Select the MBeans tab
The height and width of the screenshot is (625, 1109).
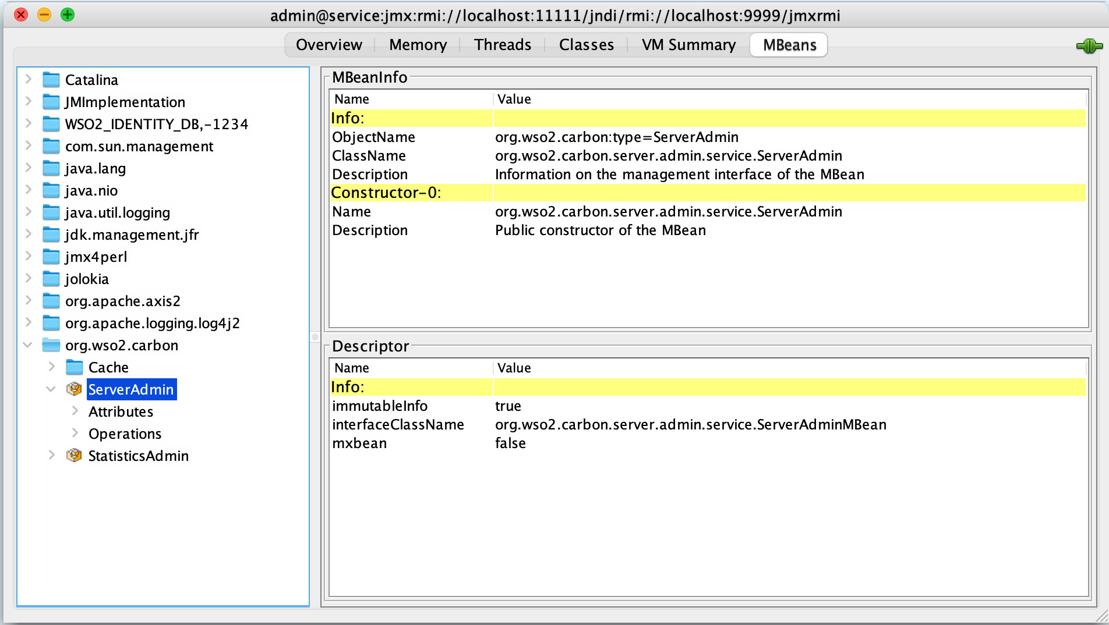789,45
